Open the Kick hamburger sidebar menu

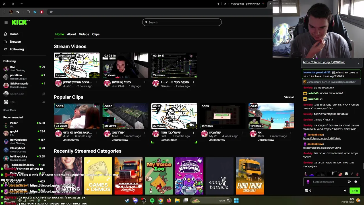pos(6,22)
